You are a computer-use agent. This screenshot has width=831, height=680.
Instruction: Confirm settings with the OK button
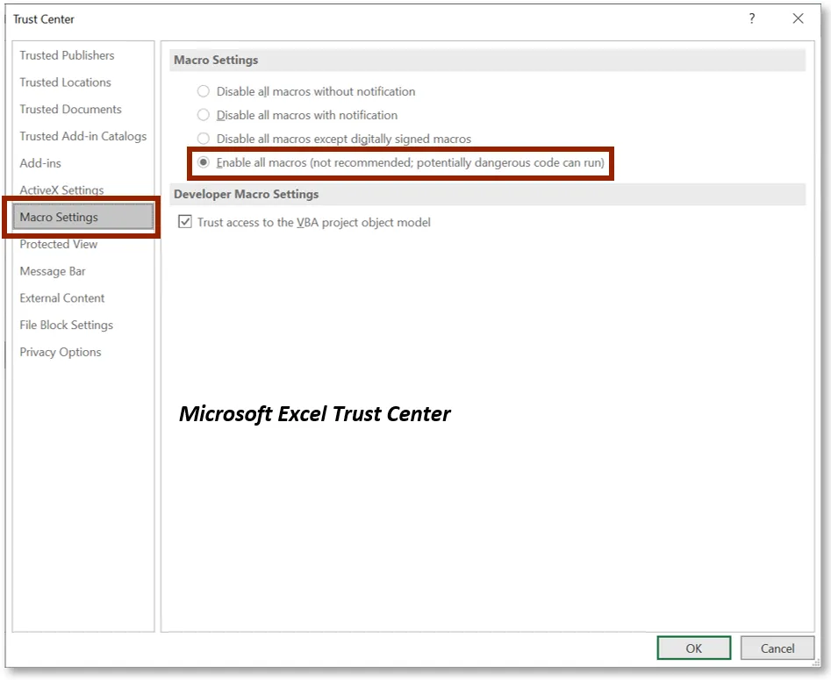click(x=694, y=648)
